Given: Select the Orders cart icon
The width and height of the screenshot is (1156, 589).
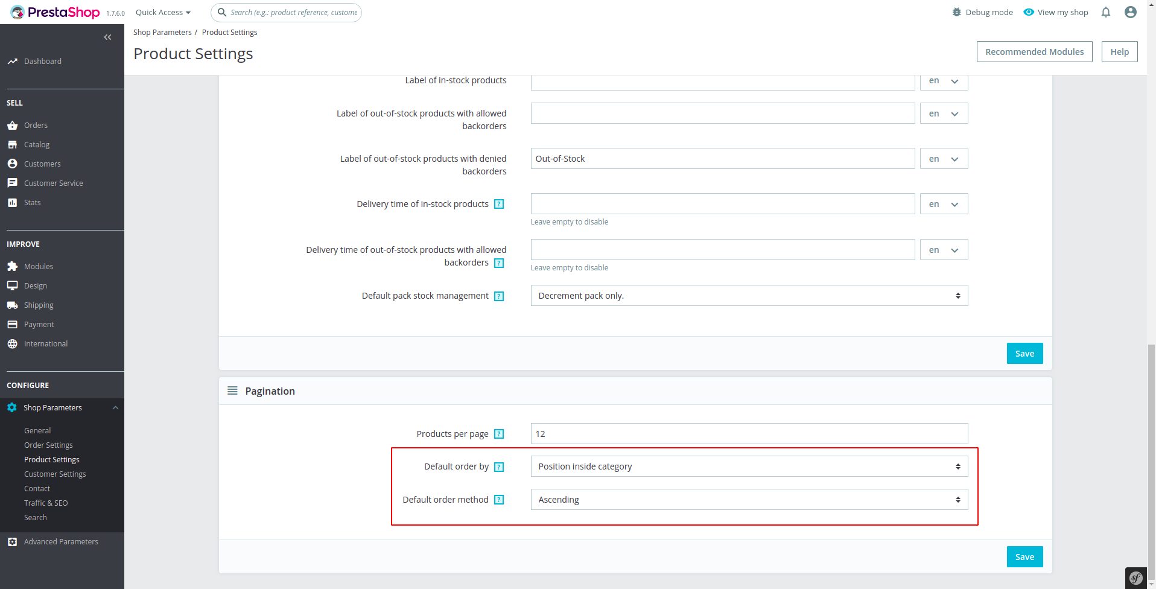Looking at the screenshot, I should [13, 125].
